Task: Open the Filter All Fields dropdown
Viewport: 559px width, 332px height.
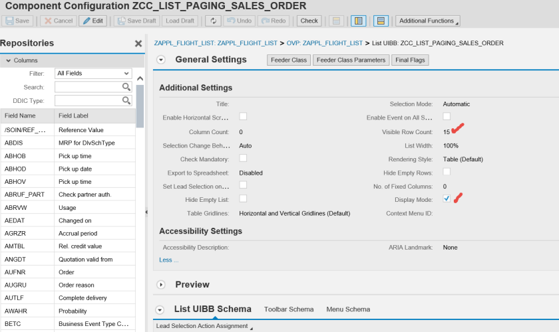Action: (x=93, y=73)
